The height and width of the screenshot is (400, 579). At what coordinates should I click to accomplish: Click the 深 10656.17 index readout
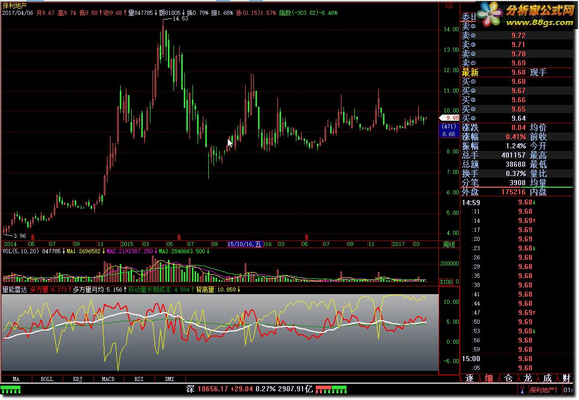tap(250, 389)
